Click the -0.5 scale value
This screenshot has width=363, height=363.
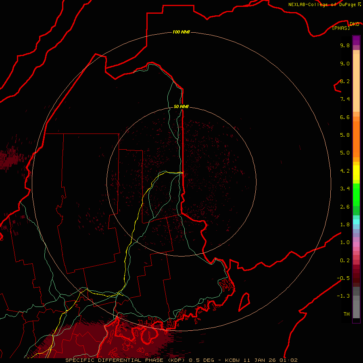pyautogui.click(x=343, y=278)
